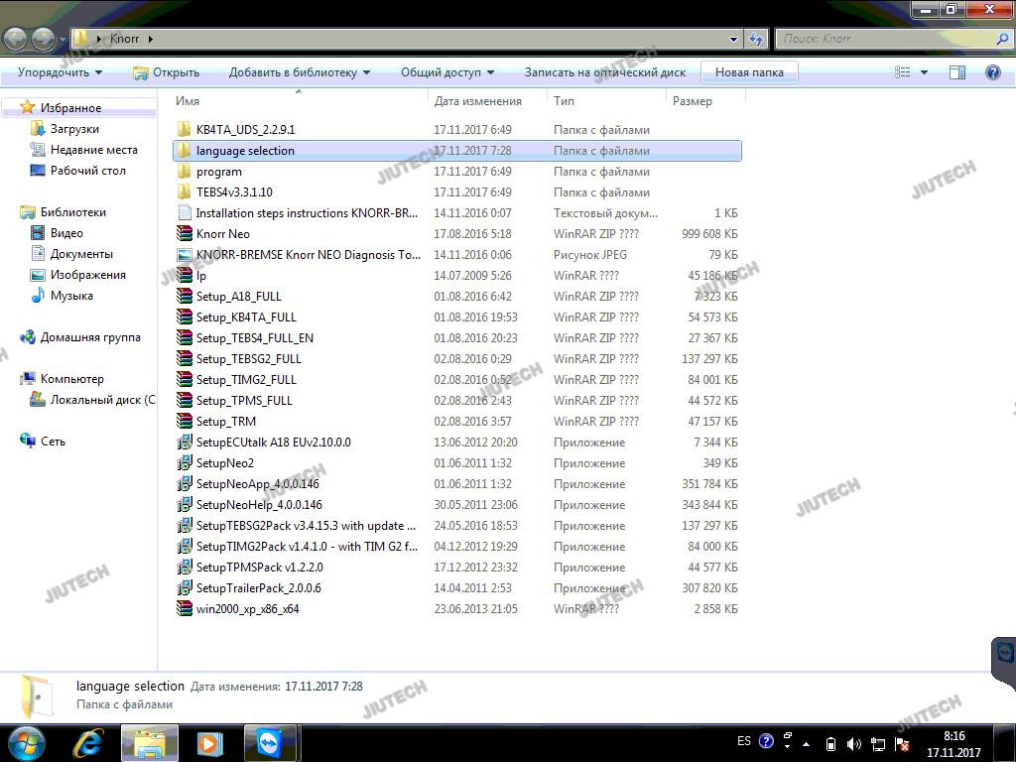
Task: Open the view options dropdown arrow
Action: pyautogui.click(x=924, y=72)
